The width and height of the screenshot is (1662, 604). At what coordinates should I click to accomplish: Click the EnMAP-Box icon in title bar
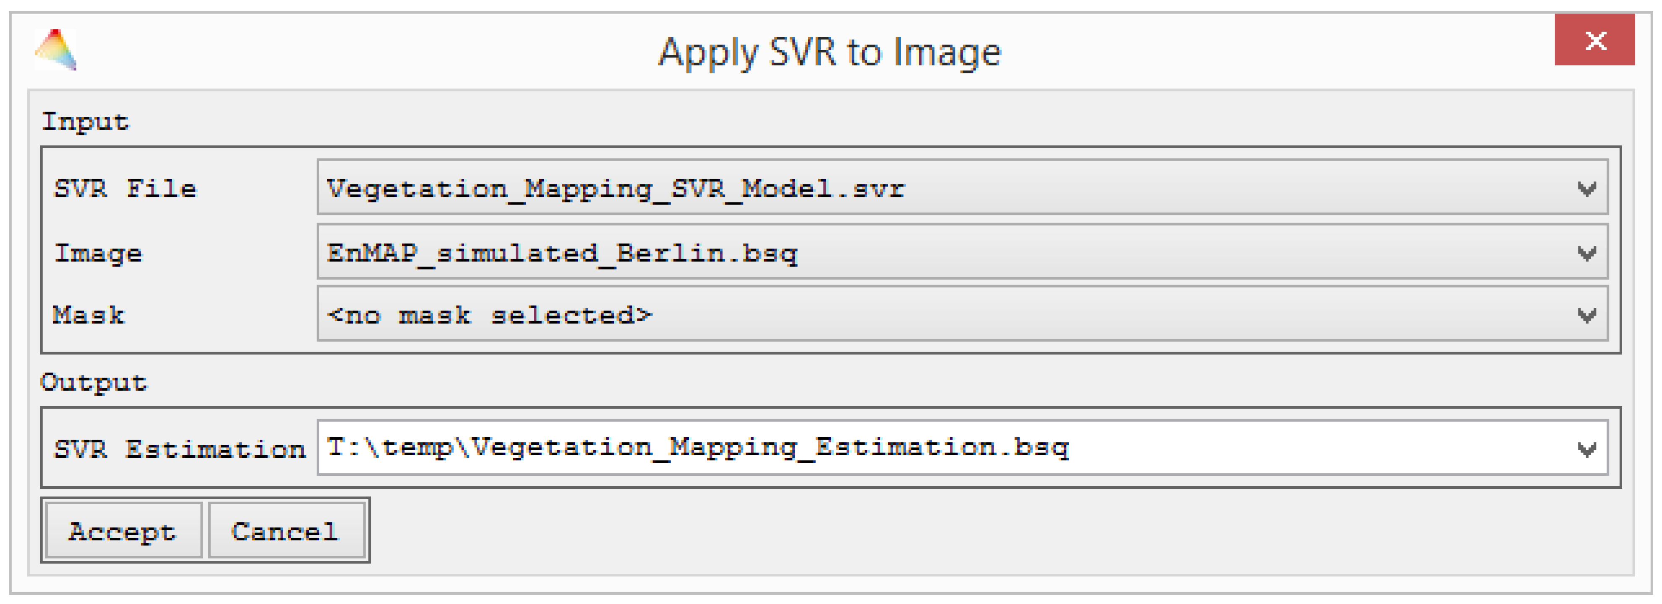55,49
